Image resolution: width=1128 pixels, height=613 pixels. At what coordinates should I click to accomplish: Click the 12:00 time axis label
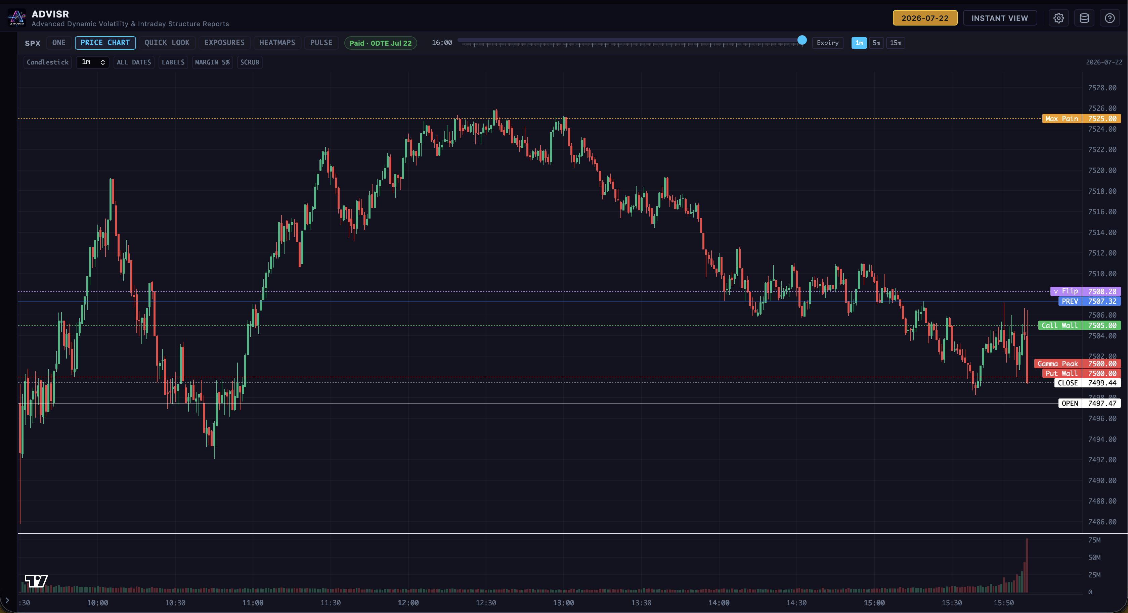(408, 603)
